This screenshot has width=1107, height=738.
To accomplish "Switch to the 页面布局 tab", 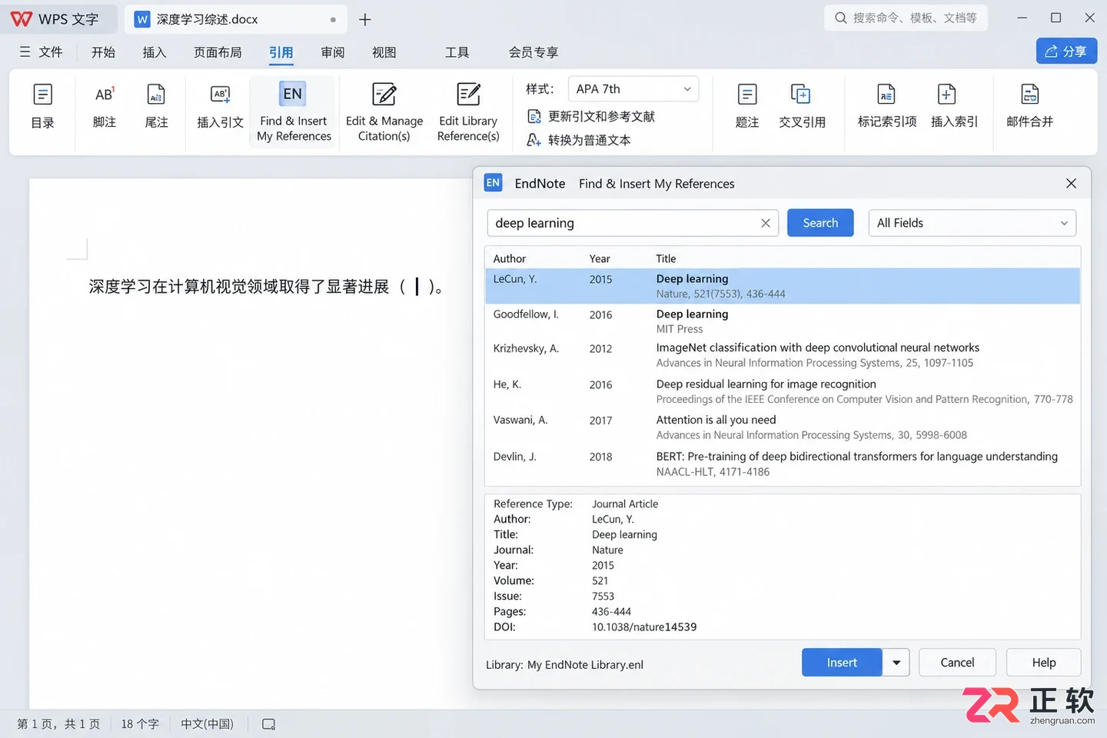I will (x=218, y=52).
